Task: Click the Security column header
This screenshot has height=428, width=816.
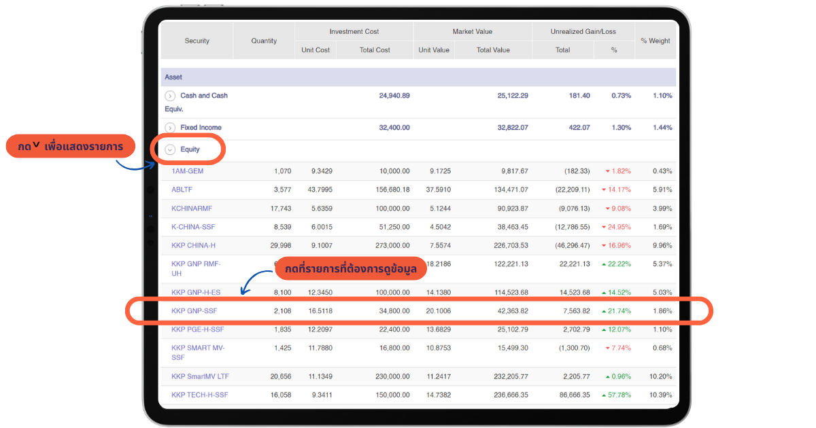Action: [x=197, y=41]
